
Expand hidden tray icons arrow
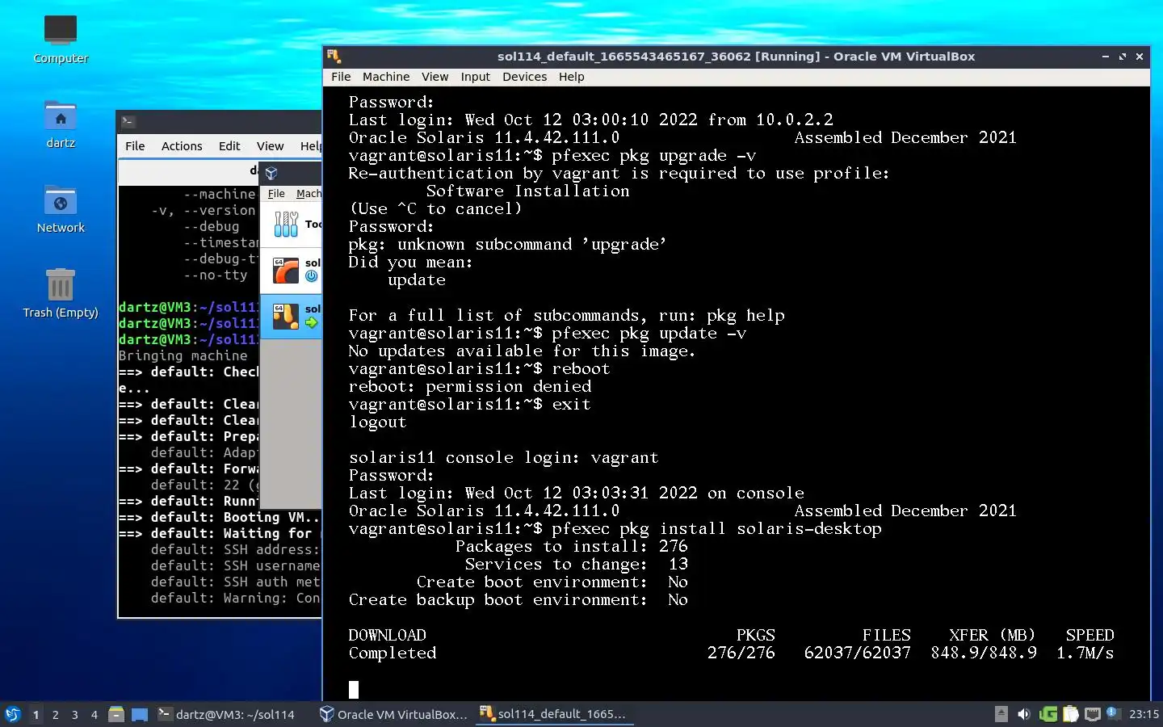tap(1001, 714)
